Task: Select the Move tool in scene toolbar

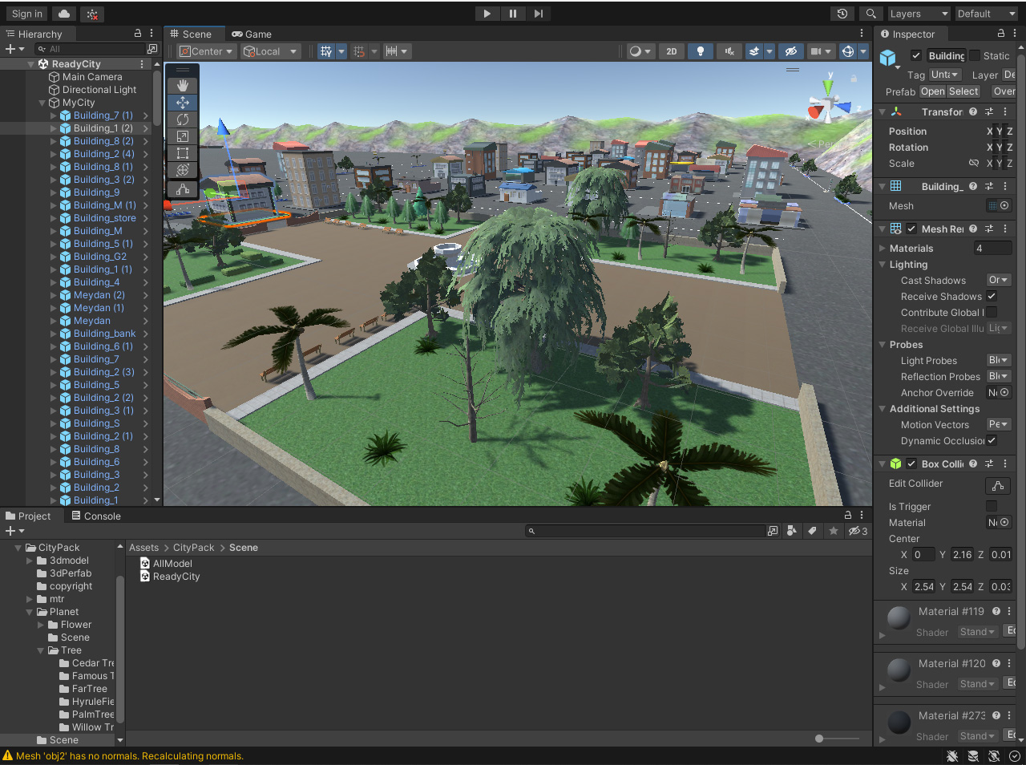Action: [x=183, y=103]
